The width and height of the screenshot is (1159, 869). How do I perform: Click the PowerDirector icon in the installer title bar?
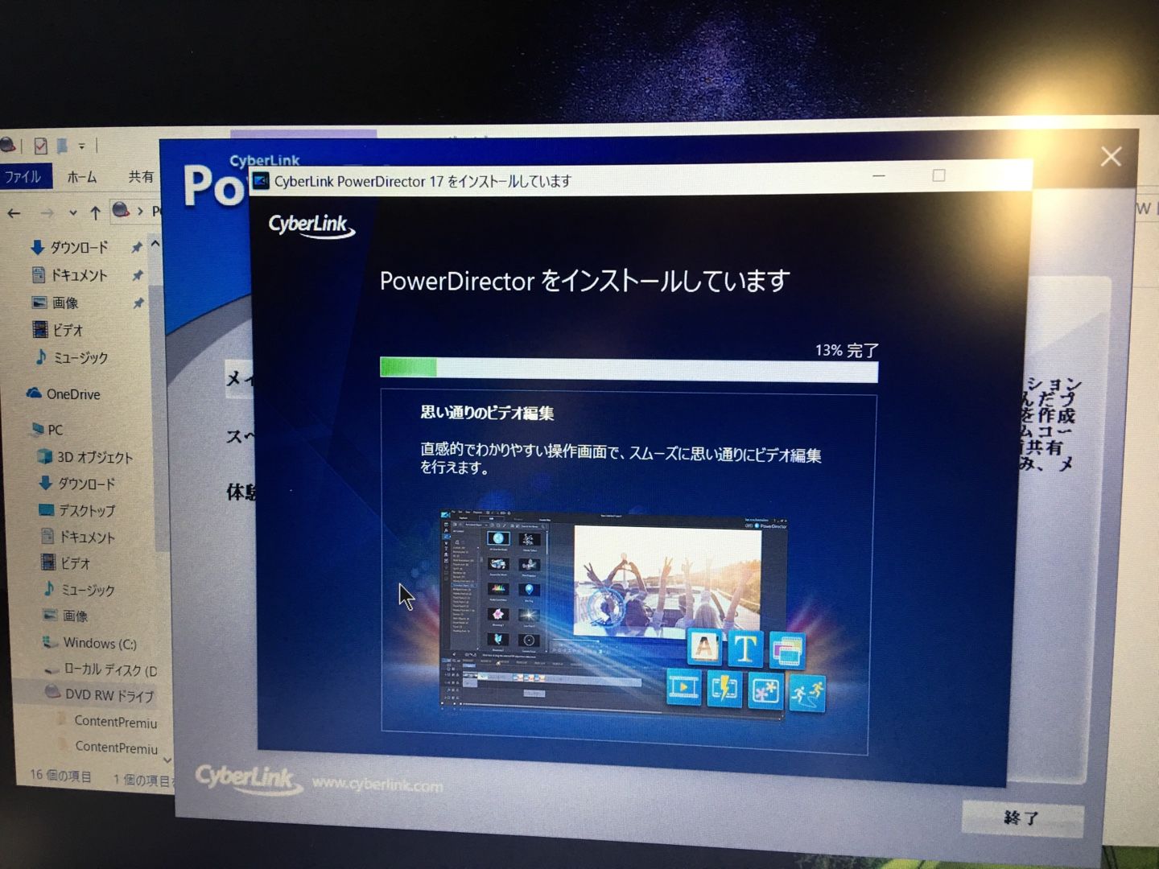[x=261, y=180]
